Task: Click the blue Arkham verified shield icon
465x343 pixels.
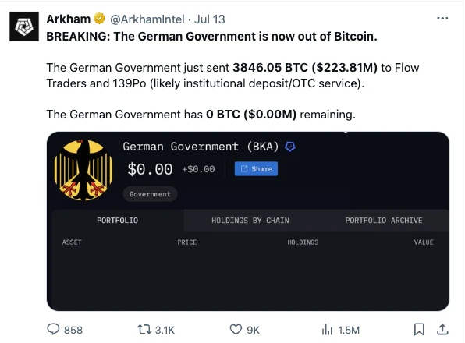Action: (x=289, y=147)
